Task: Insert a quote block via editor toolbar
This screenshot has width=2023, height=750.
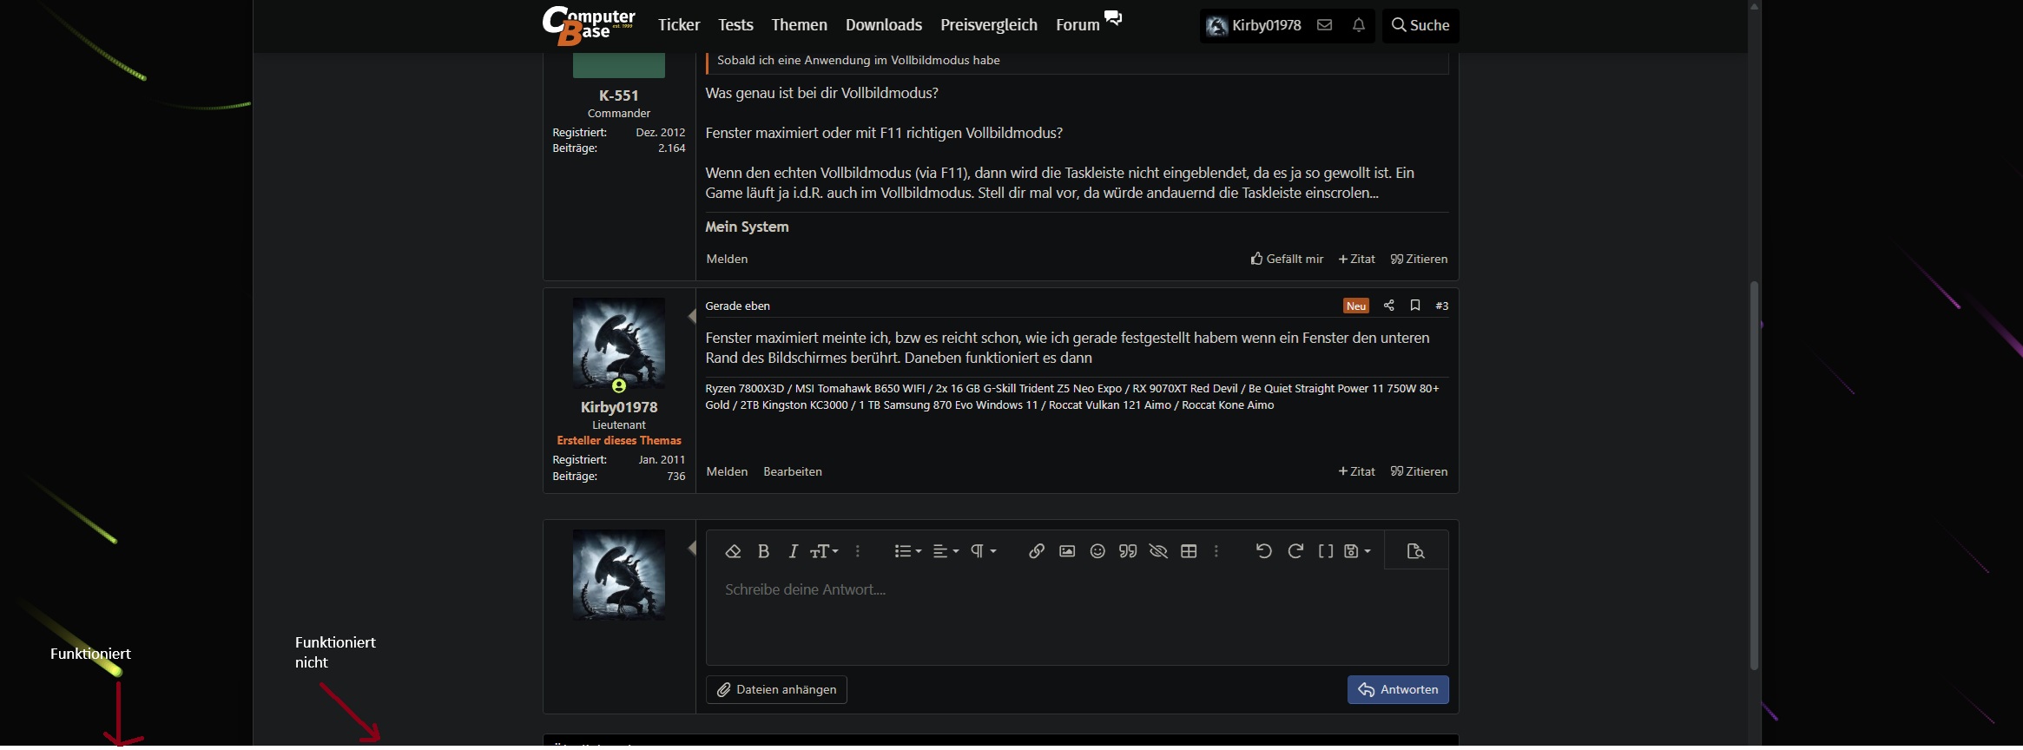Action: tap(1128, 551)
